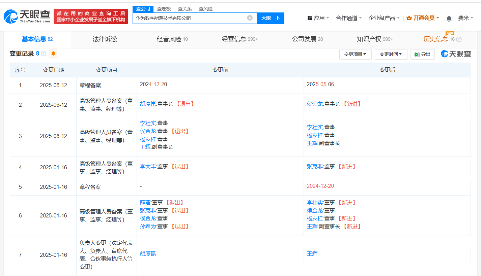The width and height of the screenshot is (481, 276).
Task: Clear the search box with X icon
Action: [x=250, y=18]
